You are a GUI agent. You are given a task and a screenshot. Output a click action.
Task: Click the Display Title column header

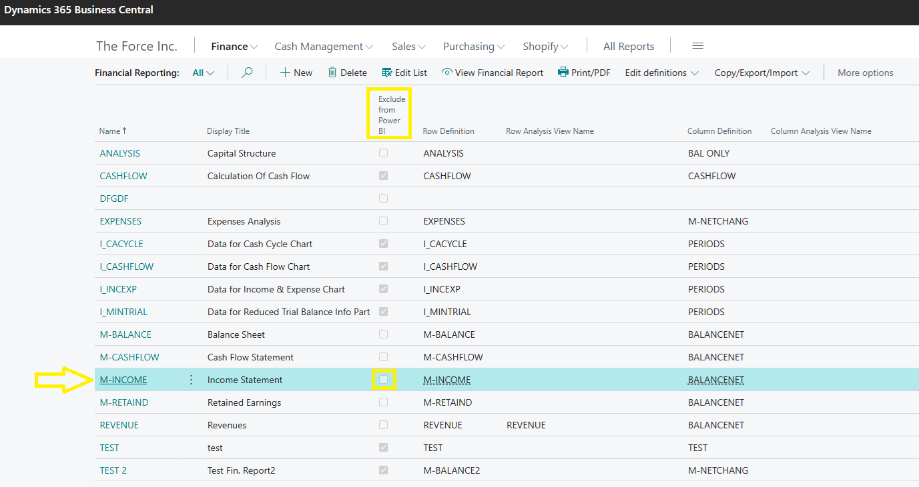click(228, 131)
